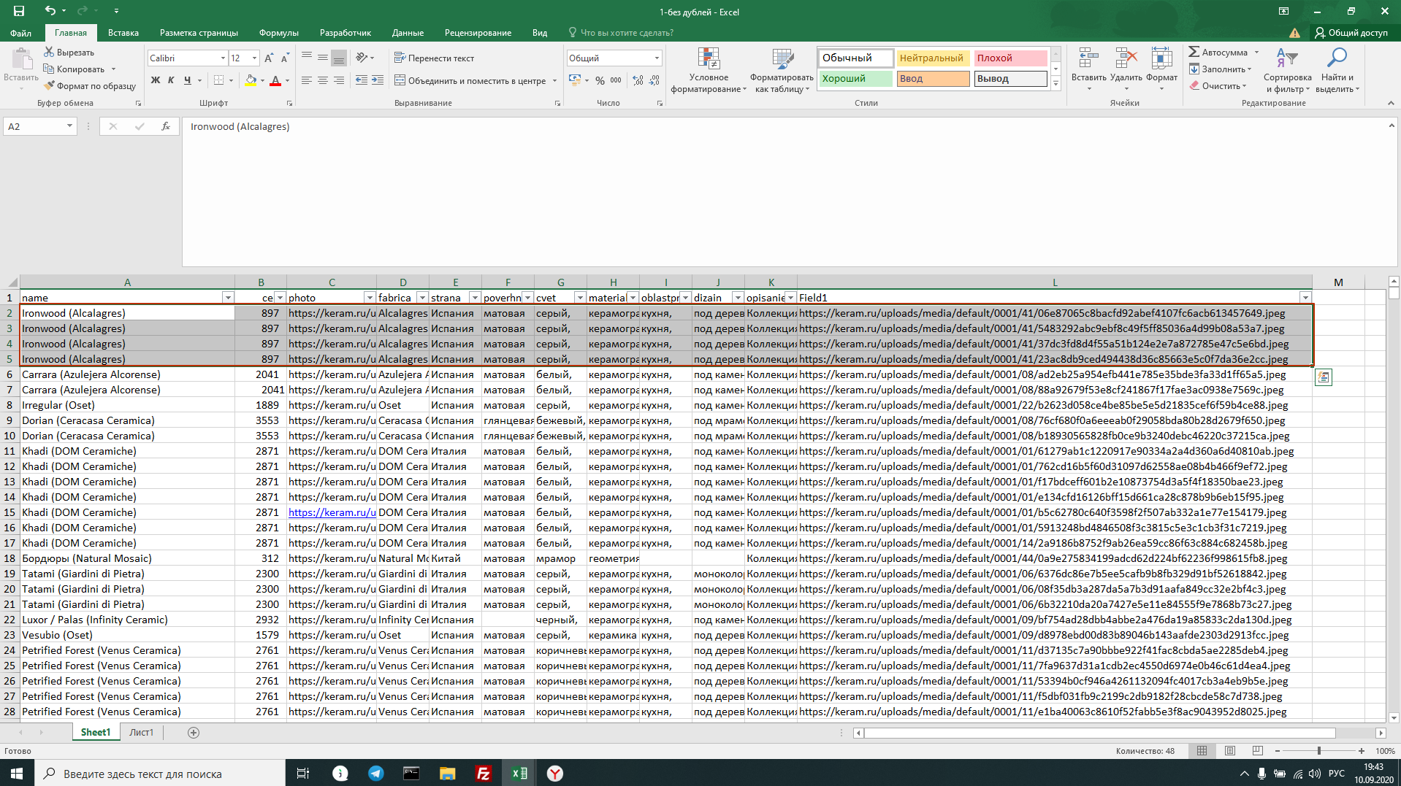Save the workbook with the floppy icon

[x=19, y=11]
